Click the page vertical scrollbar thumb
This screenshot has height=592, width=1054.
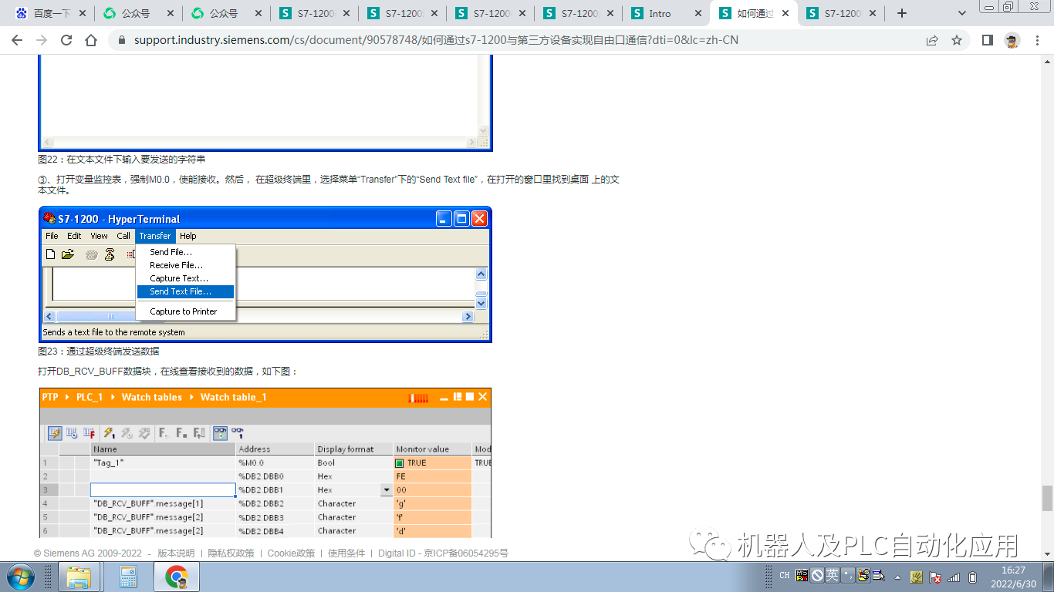(x=1047, y=498)
